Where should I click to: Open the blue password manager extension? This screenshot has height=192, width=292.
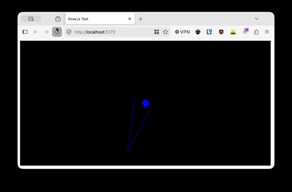tap(209, 32)
